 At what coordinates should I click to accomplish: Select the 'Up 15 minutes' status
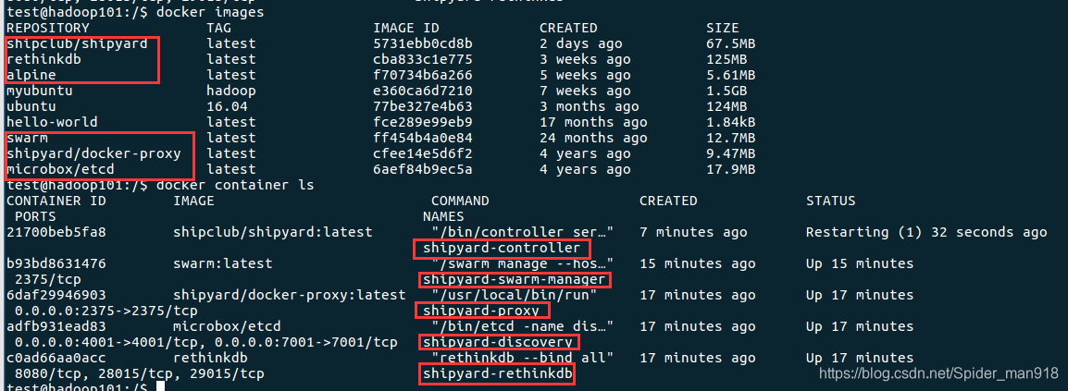[x=860, y=263]
